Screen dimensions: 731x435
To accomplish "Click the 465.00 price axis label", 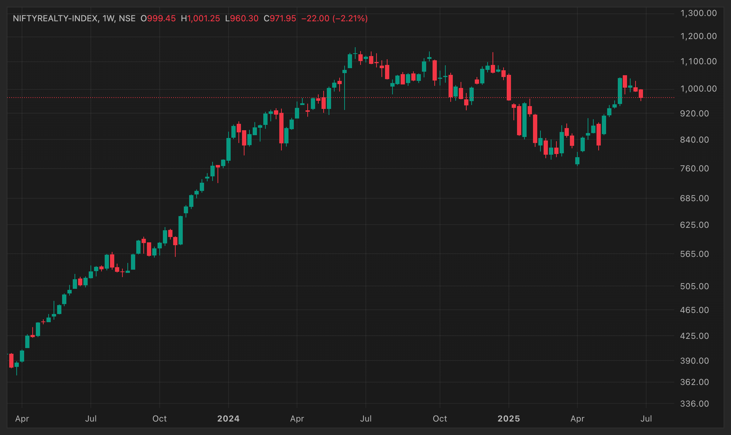I will [x=694, y=310].
